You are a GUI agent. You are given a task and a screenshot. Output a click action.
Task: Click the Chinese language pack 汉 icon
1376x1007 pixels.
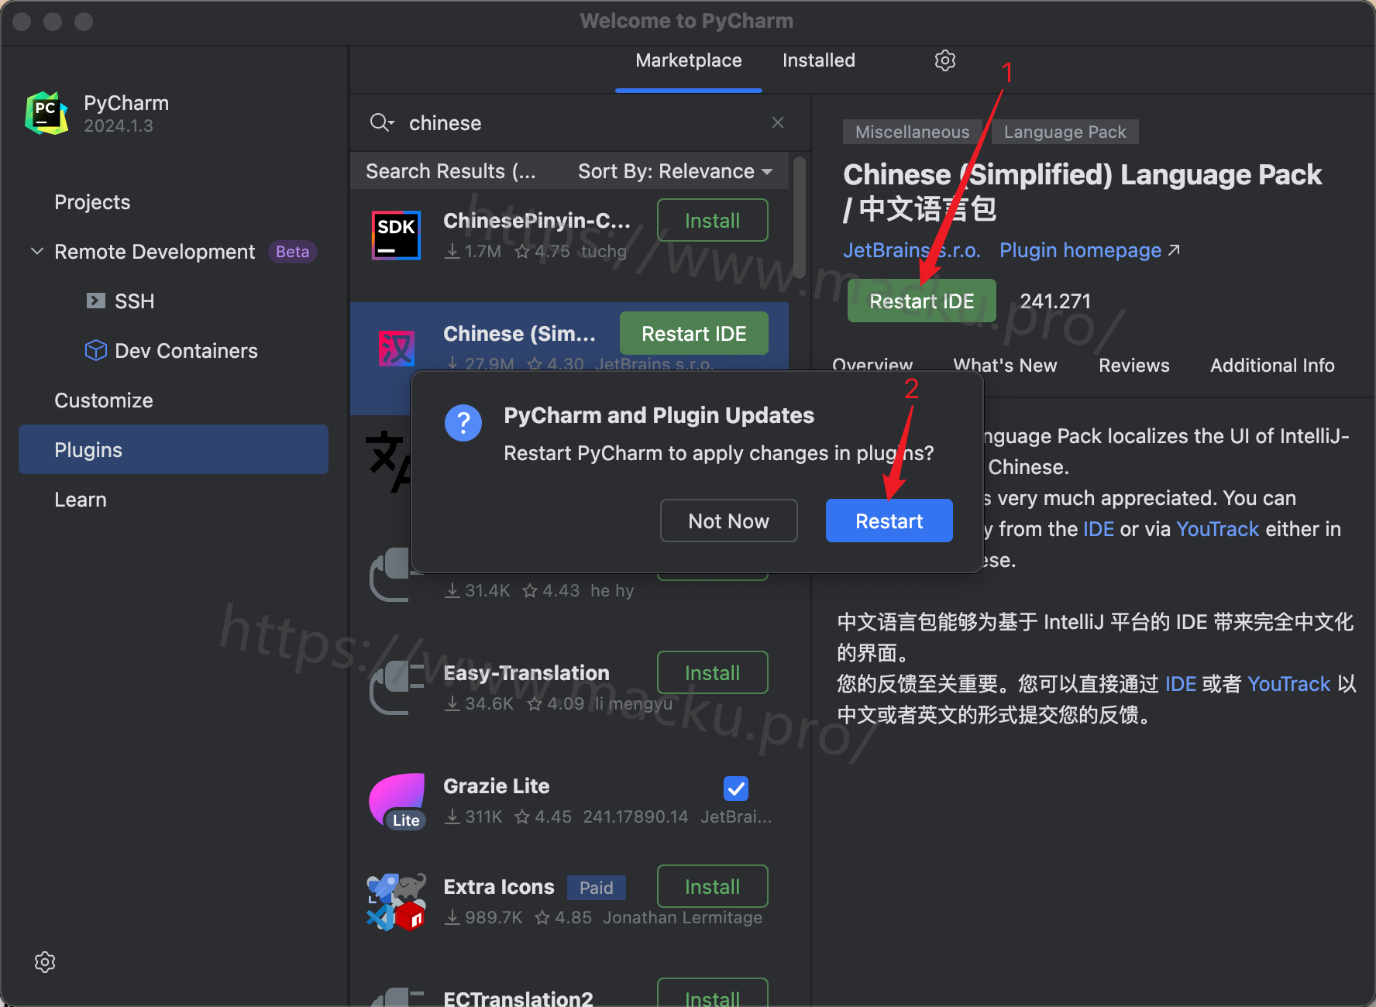(x=396, y=349)
